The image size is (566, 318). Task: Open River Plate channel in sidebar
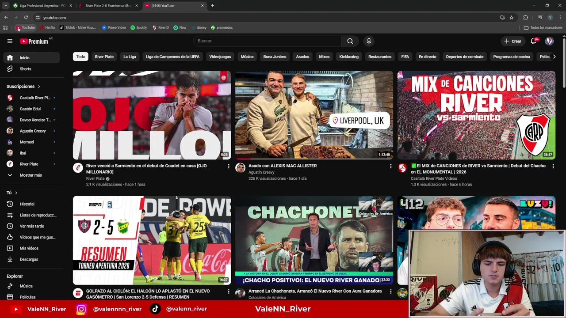[32, 164]
